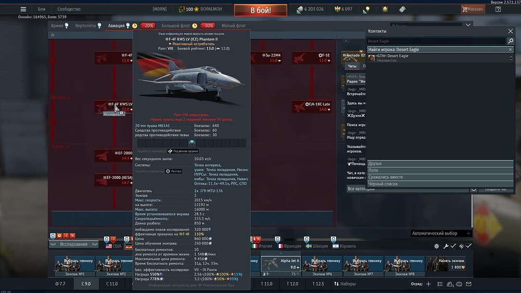Image resolution: width=521 pixels, height=293 pixels.
Task: Open the mail envelope icon
Action: pyautogui.click(x=468, y=284)
